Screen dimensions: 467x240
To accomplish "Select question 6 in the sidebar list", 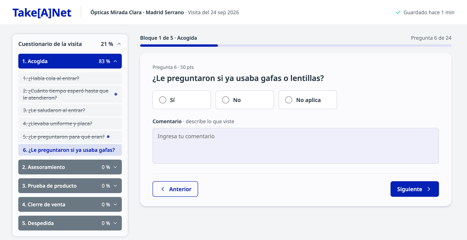I will coord(70,150).
